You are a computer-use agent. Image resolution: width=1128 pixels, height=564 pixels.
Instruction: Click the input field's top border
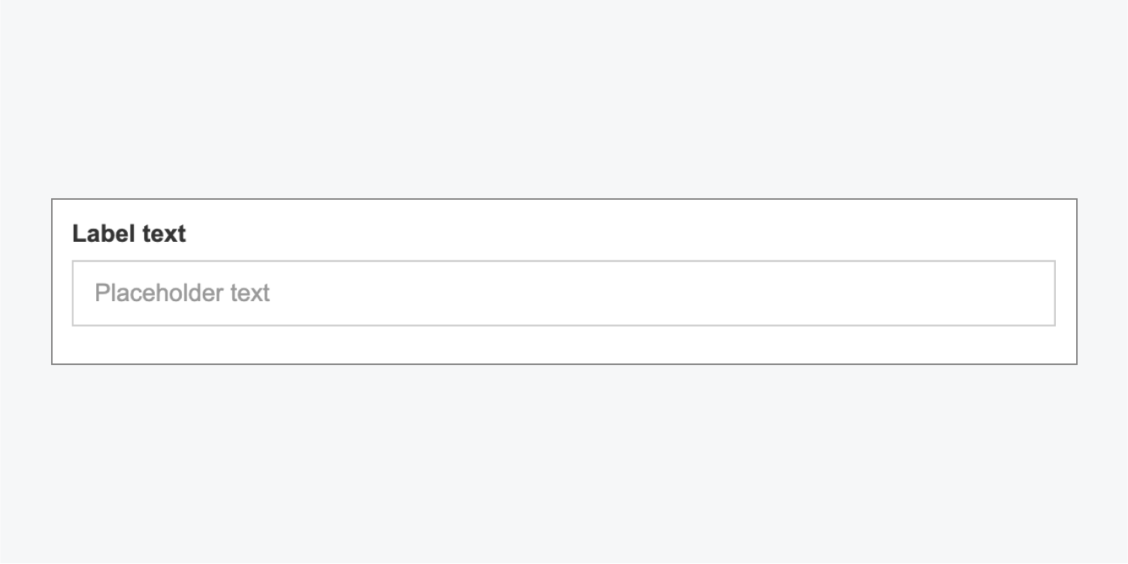click(x=564, y=261)
